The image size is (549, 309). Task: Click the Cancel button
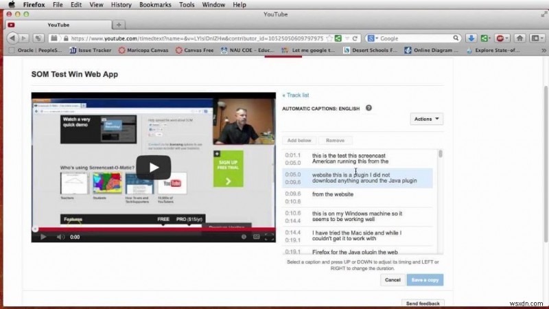pos(393,279)
